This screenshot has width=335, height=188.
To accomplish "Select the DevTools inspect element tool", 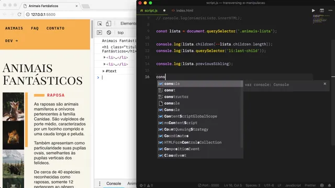I will click(x=99, y=23).
